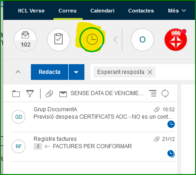The image size is (196, 175).
Task: Open the RF sender avatar
Action: point(18,146)
